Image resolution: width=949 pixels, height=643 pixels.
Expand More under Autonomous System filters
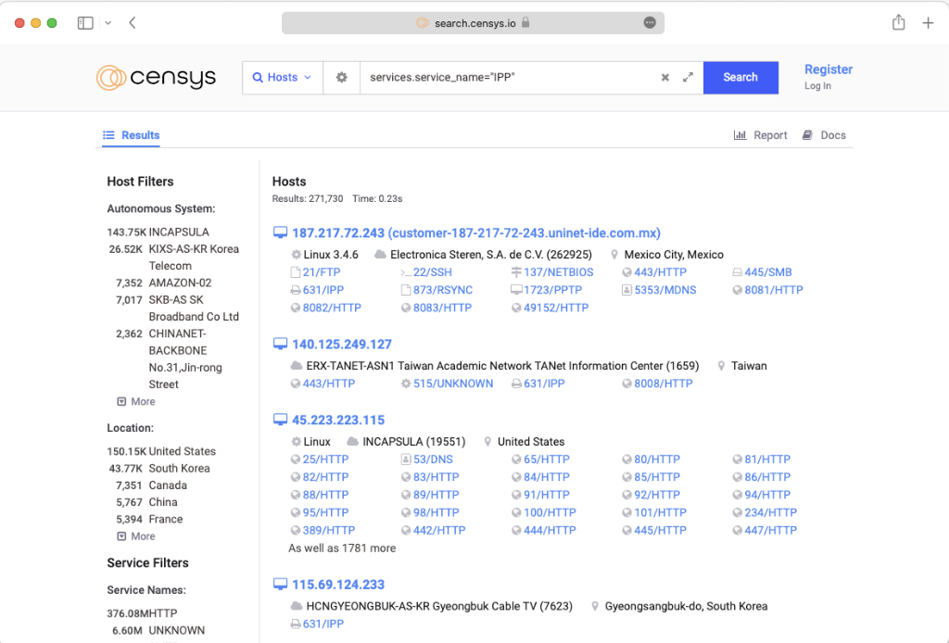(x=135, y=400)
